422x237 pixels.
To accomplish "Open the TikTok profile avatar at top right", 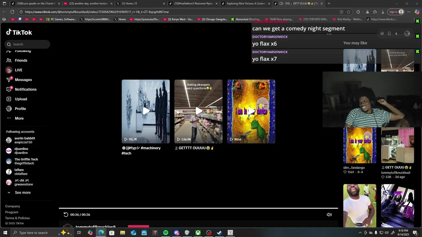I will click(407, 34).
